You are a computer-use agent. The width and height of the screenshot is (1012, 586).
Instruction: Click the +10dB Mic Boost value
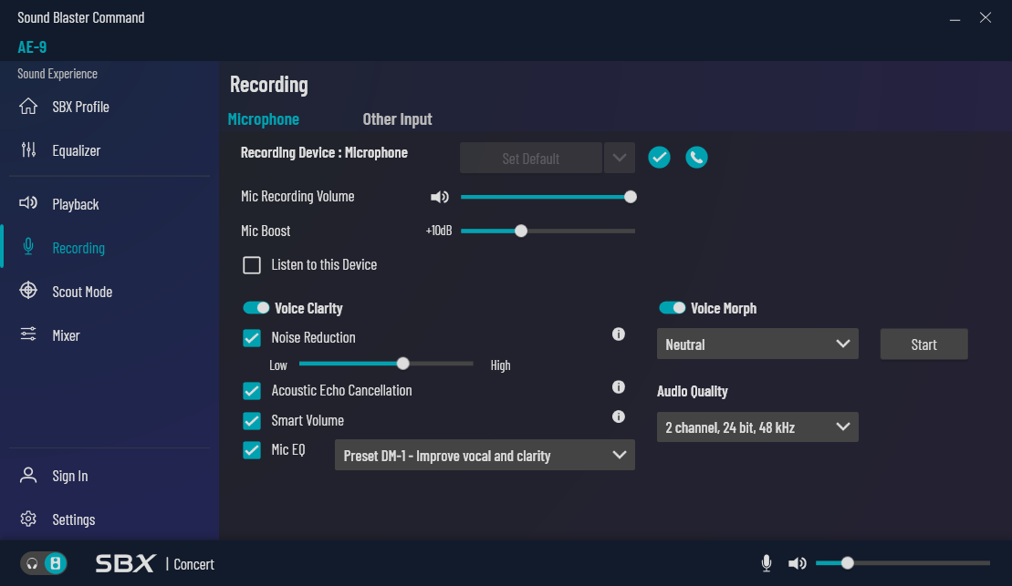coord(439,231)
